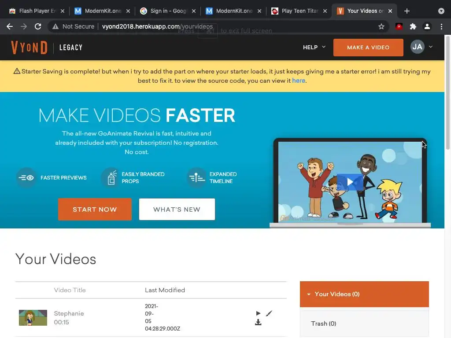Click the Stephanie video title
The height and width of the screenshot is (338, 451).
tap(69, 313)
